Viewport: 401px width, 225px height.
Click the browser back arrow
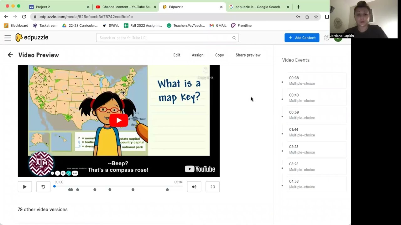click(6, 17)
